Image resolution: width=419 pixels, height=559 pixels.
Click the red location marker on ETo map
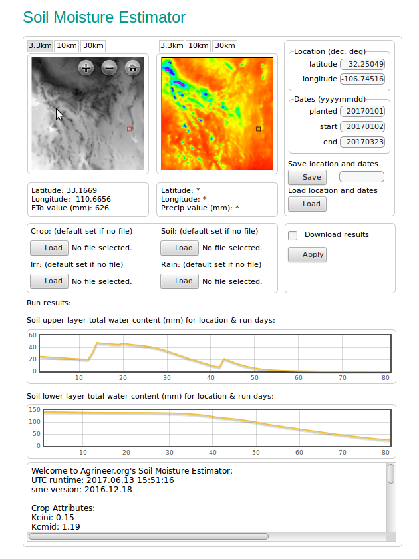point(130,129)
